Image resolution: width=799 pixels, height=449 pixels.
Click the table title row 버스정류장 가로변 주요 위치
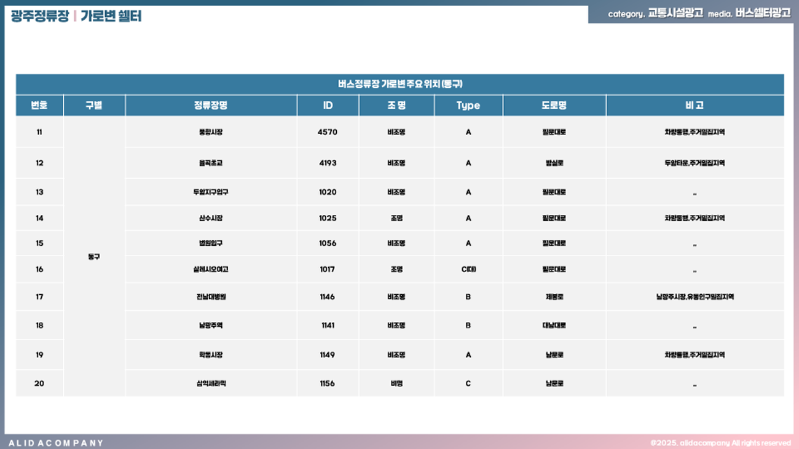(399, 84)
